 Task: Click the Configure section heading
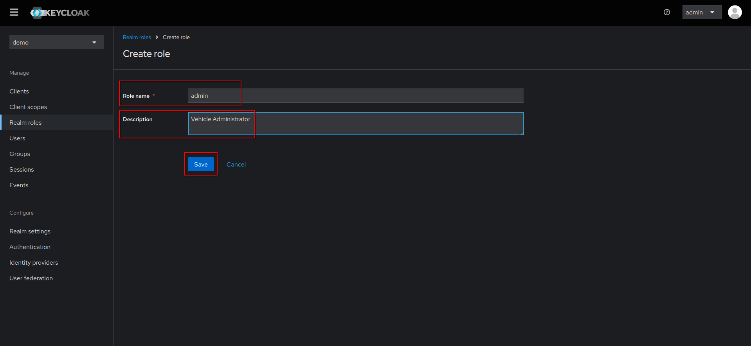22,213
